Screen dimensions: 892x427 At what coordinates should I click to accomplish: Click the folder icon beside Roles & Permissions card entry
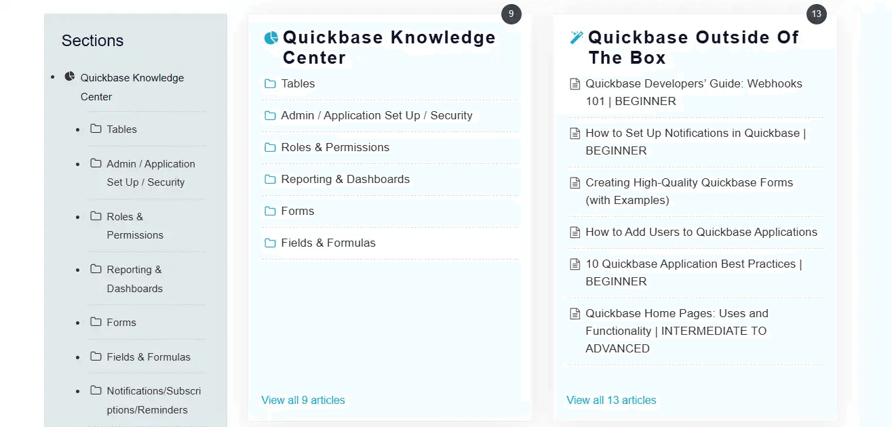(x=268, y=147)
